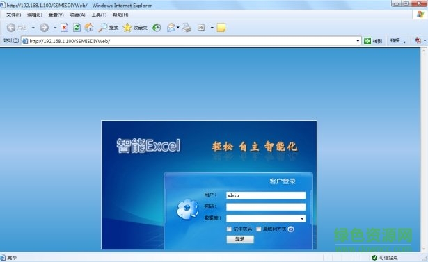The width and height of the screenshot is (428, 262).
Task: Click the Back navigation arrow icon
Action: click(x=11, y=28)
